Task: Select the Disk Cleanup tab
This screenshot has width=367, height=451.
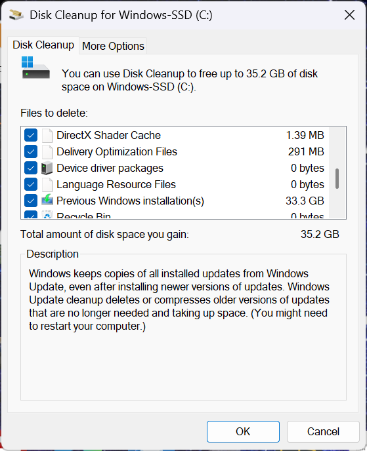Action: pyautogui.click(x=43, y=45)
